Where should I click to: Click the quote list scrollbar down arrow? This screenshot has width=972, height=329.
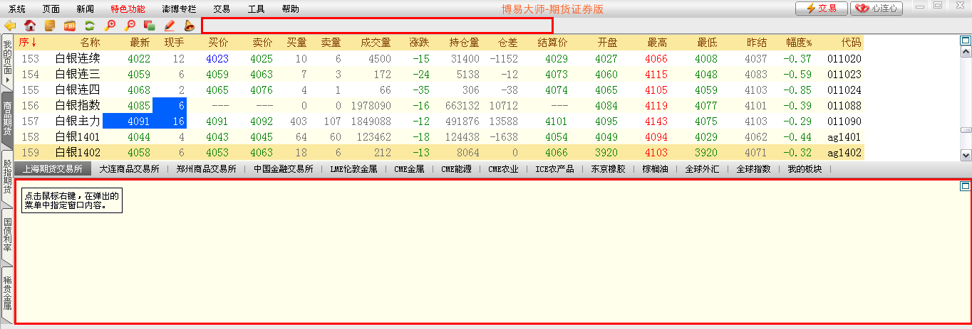pyautogui.click(x=966, y=155)
